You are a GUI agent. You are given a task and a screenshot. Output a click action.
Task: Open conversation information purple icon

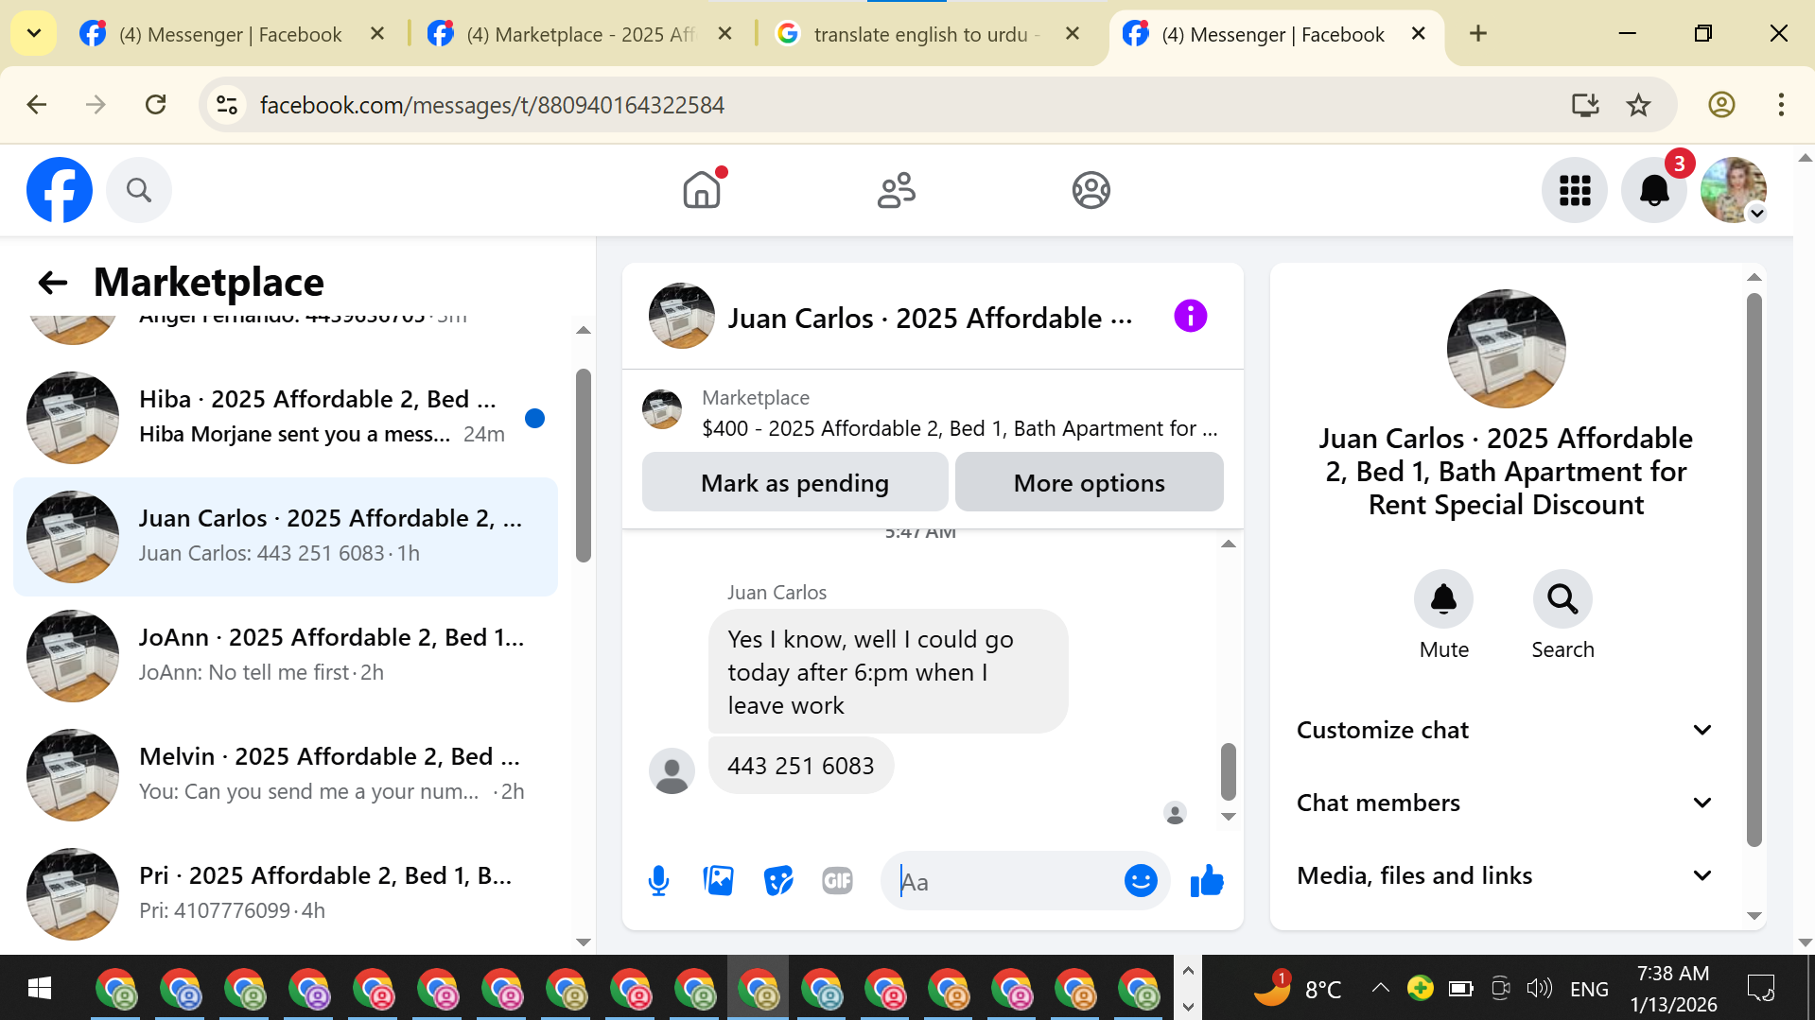[x=1190, y=316]
